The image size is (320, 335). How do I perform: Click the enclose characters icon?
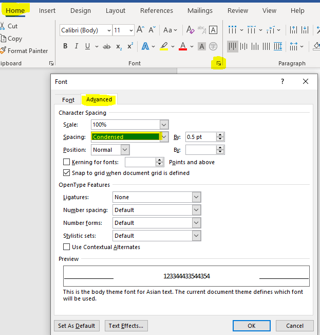coord(213,46)
